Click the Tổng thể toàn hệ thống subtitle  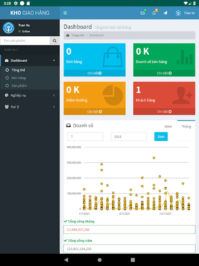coord(113,27)
